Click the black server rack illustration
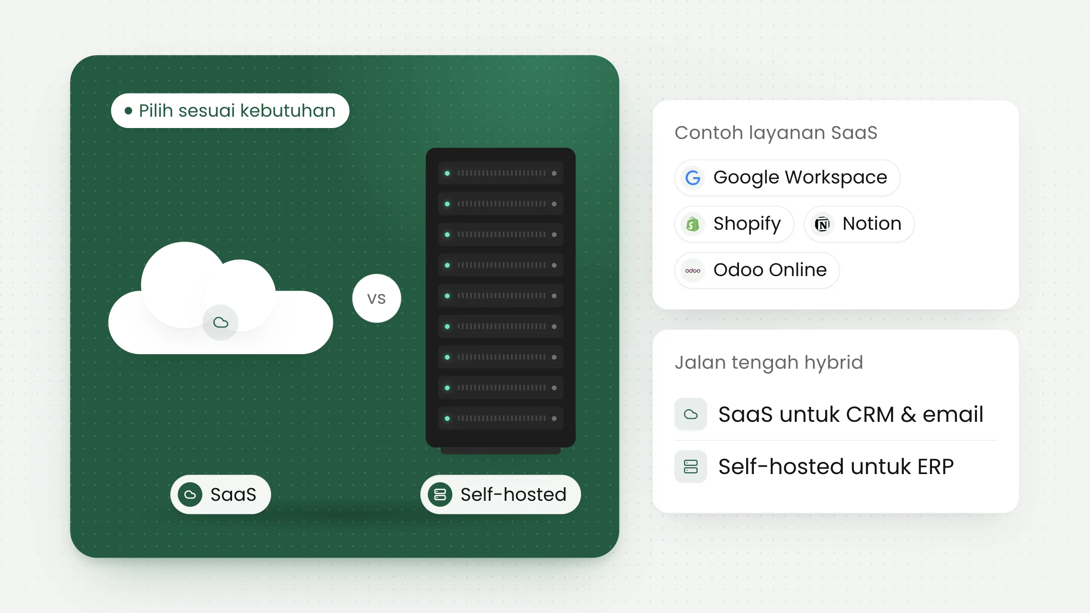Viewport: 1090px width, 613px height. [x=500, y=301]
